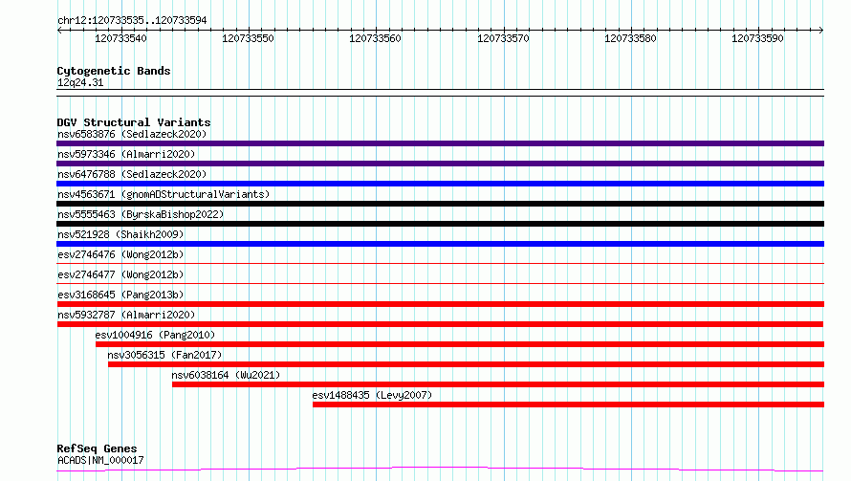Click the thin red line under esv2746476
The width and height of the screenshot is (851, 481).
click(x=440, y=264)
